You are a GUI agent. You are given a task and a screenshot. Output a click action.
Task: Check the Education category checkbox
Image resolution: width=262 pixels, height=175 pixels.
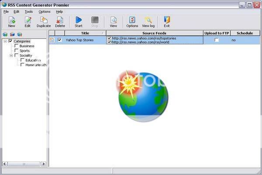click(x=22, y=60)
